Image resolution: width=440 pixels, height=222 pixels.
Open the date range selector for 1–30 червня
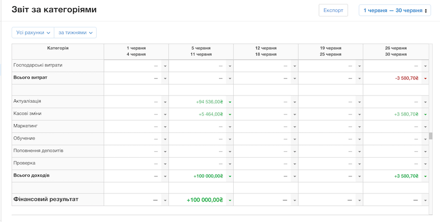(394, 10)
